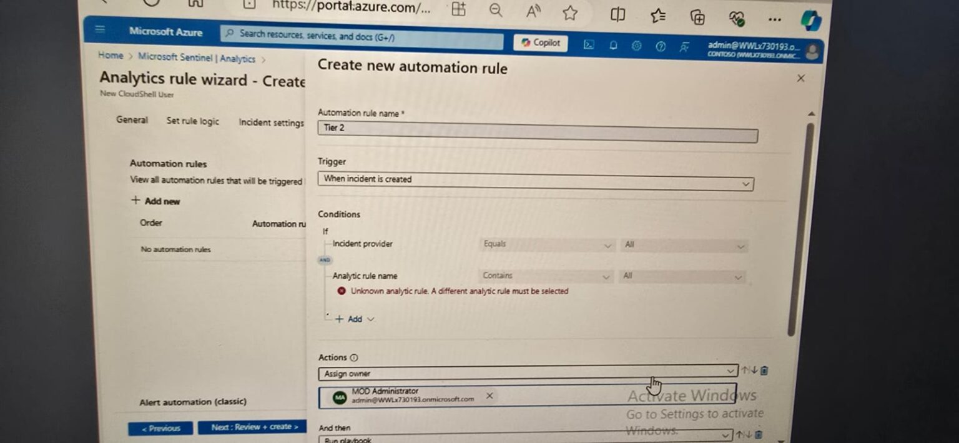Open the feedback icon in the header
The image size is (959, 443).
point(684,46)
